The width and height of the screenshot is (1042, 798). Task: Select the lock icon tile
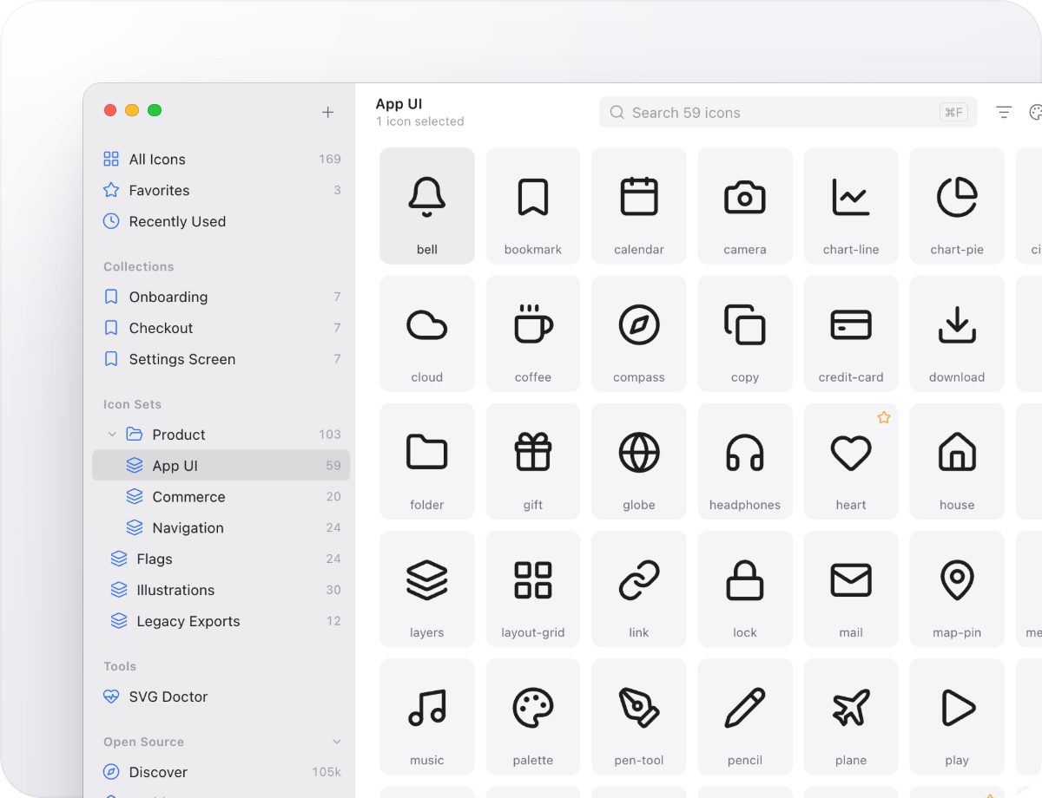click(x=745, y=588)
